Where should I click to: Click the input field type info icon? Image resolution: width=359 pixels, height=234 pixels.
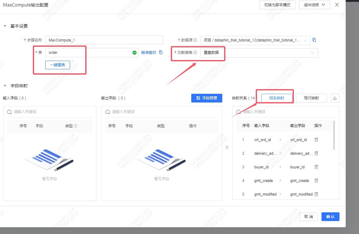click(76, 126)
